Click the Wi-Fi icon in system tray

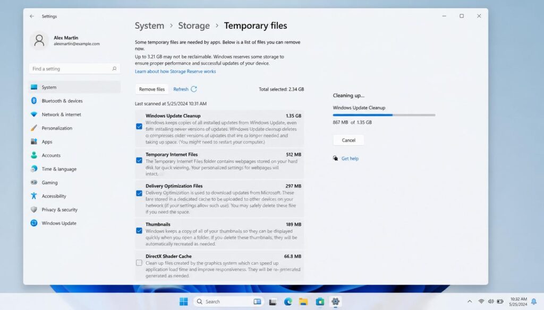(x=481, y=302)
